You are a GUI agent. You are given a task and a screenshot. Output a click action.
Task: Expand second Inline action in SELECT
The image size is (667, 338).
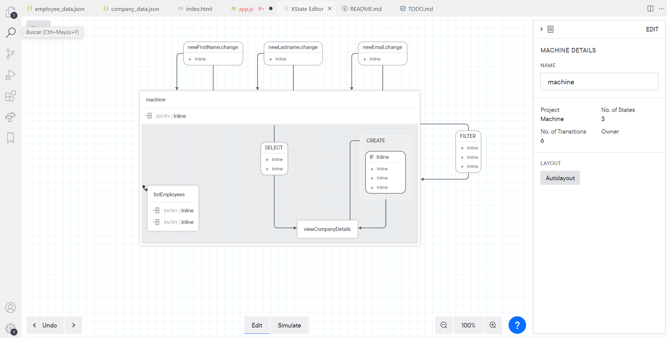pyautogui.click(x=268, y=169)
